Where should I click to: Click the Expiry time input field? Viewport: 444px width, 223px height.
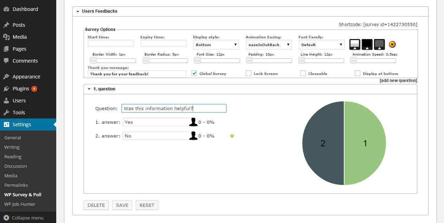[163, 43]
